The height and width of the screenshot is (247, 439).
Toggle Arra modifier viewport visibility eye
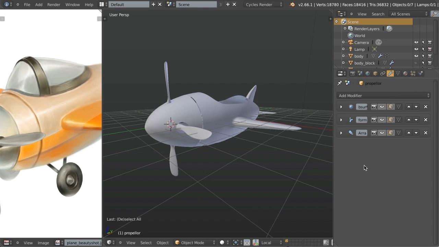(382, 133)
